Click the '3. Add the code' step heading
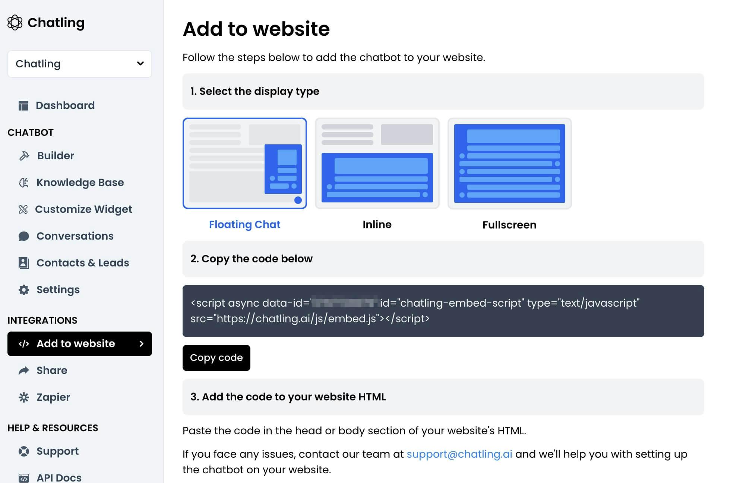The image size is (743, 483). click(288, 397)
